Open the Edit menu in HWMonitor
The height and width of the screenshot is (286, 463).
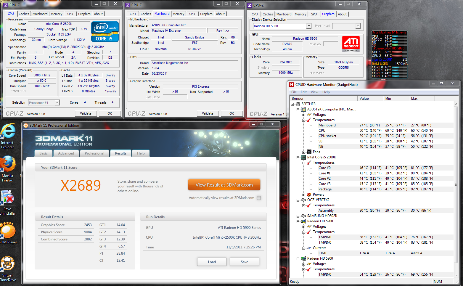click(304, 92)
